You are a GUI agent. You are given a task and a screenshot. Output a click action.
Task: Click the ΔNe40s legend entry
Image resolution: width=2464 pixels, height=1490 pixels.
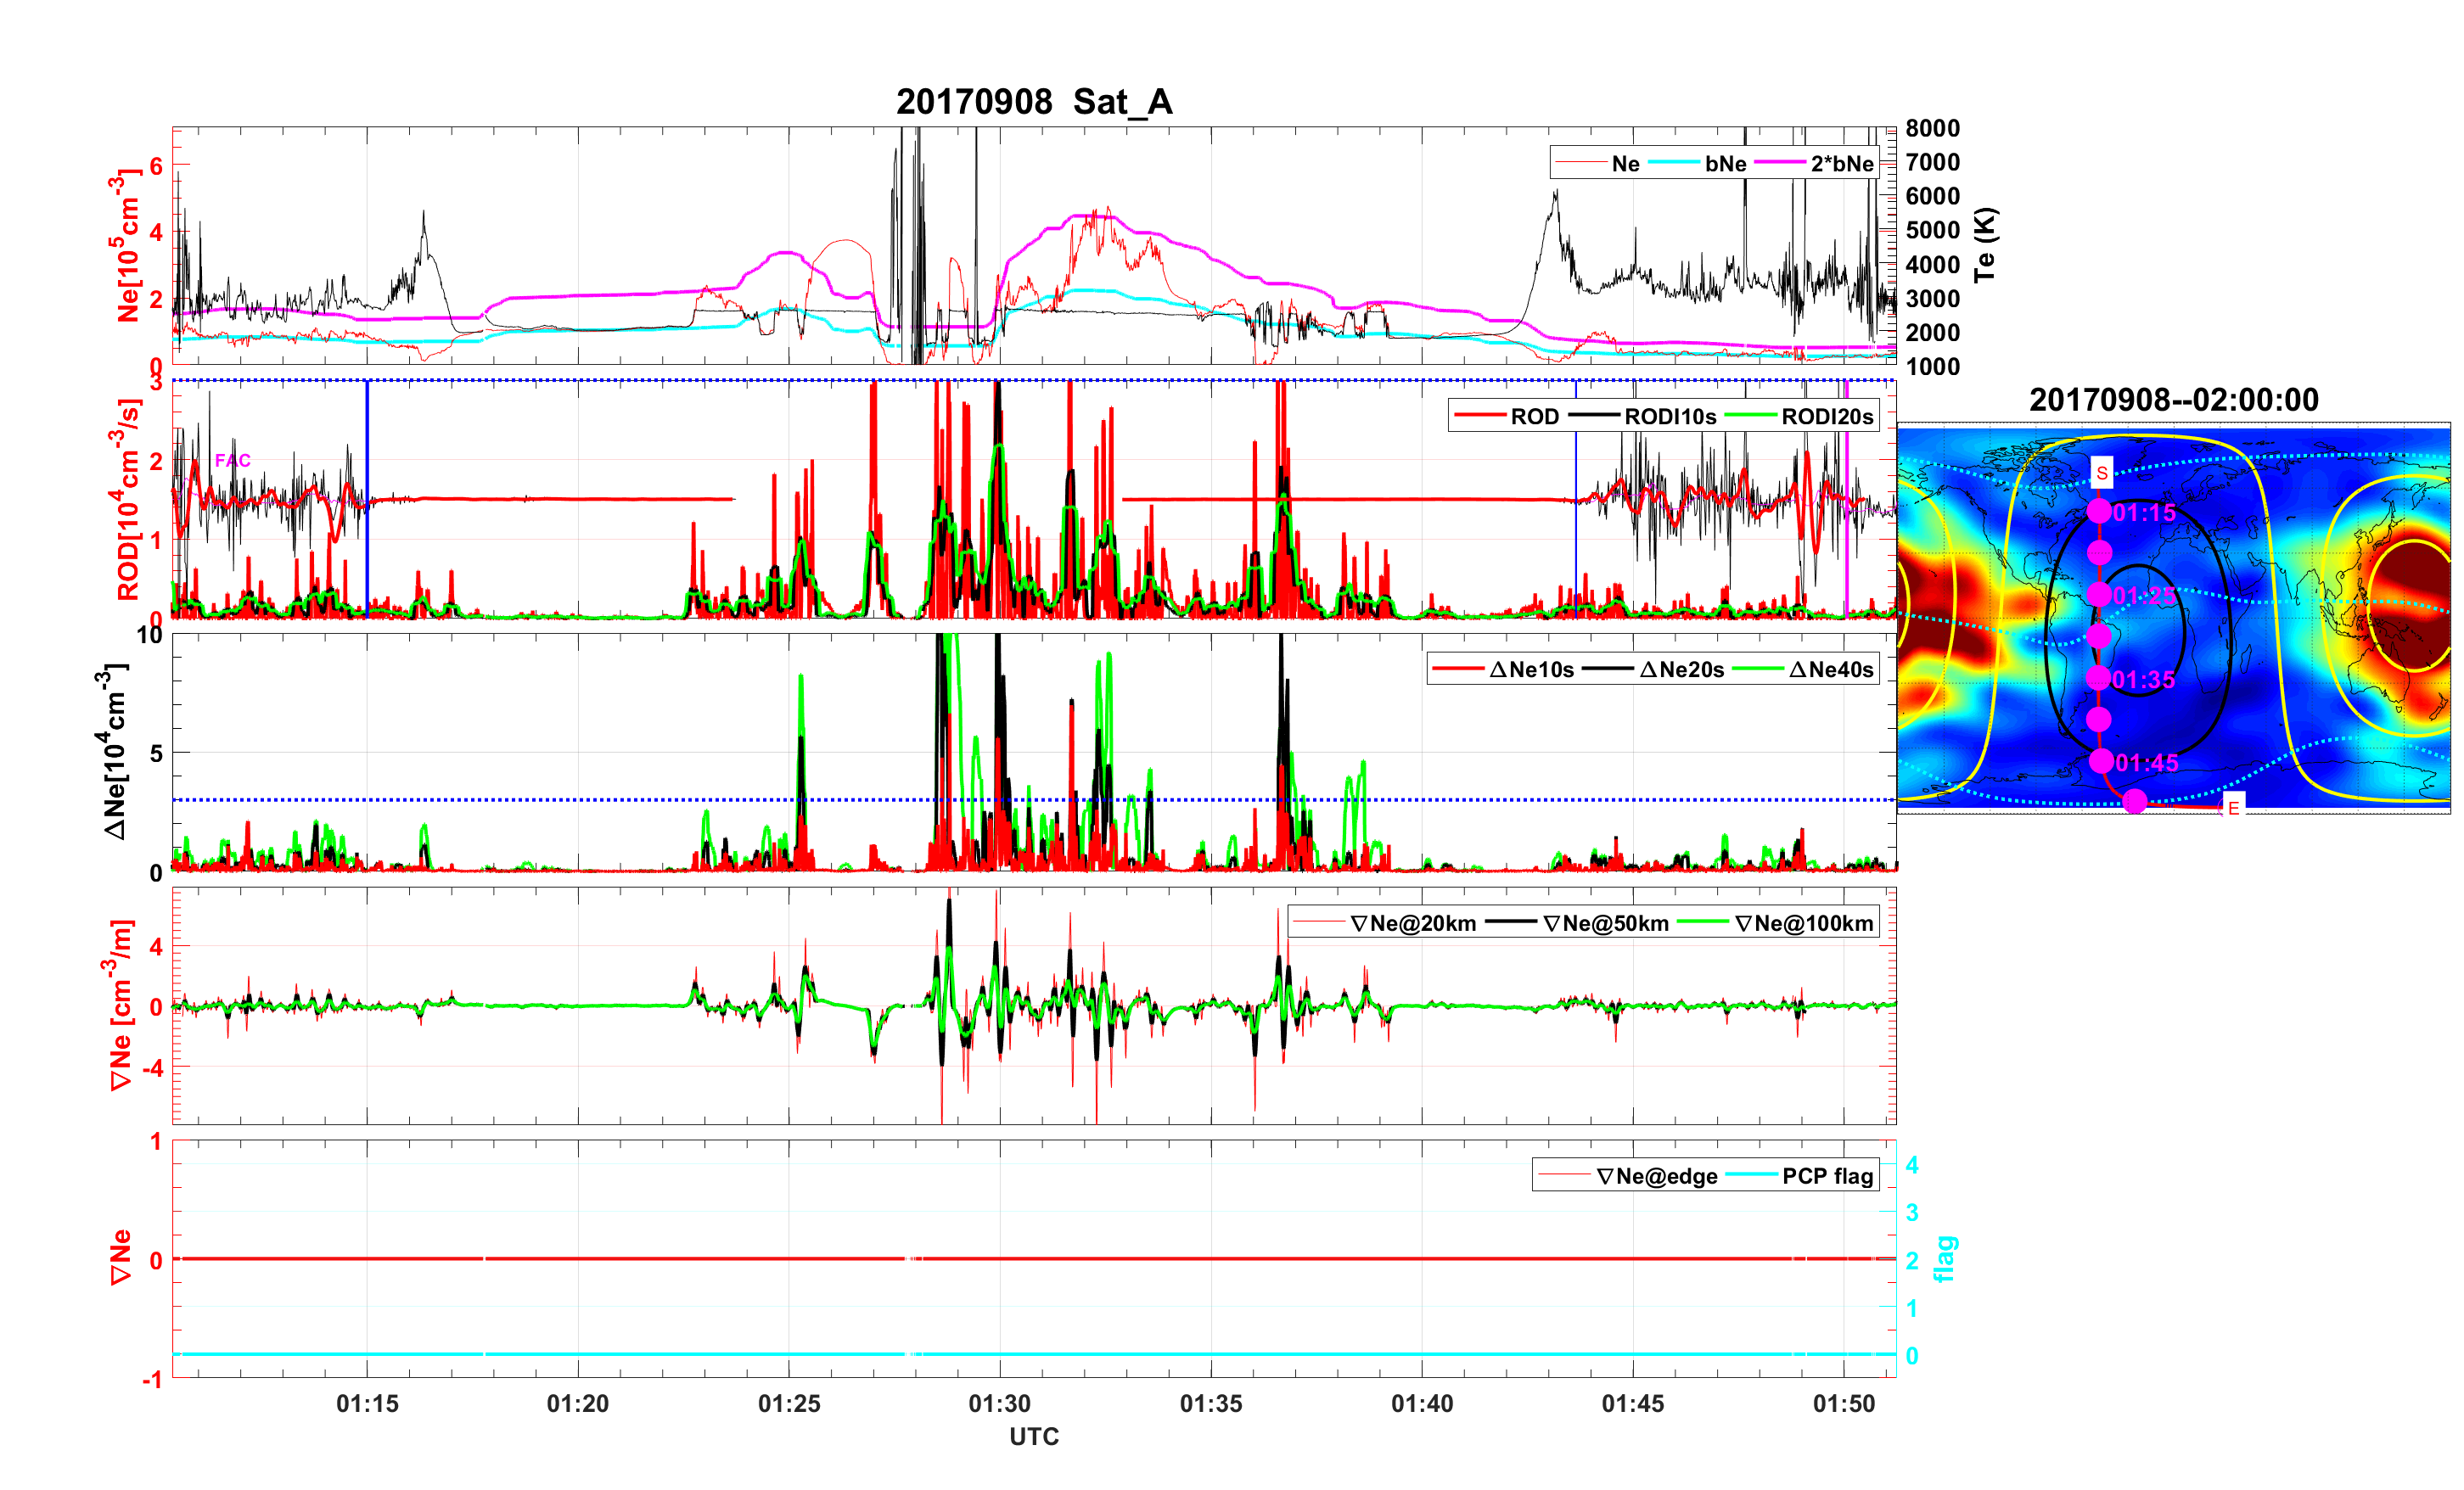pyautogui.click(x=1830, y=670)
